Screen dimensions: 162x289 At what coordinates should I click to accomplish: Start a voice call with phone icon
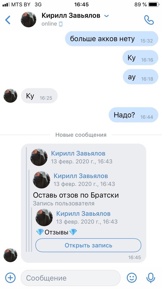point(149,20)
